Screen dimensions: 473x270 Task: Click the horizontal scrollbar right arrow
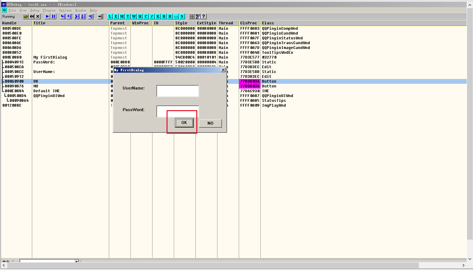(463, 265)
